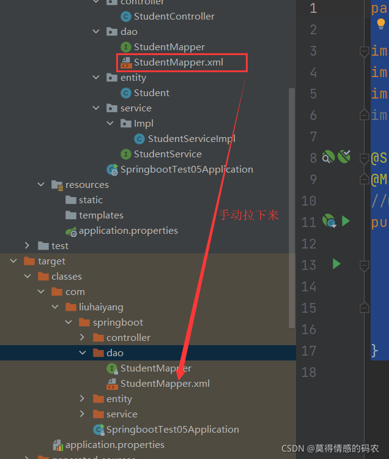Image resolution: width=389 pixels, height=459 pixels.
Task: Toggle code fold marker on line 9
Action: [x=364, y=179]
